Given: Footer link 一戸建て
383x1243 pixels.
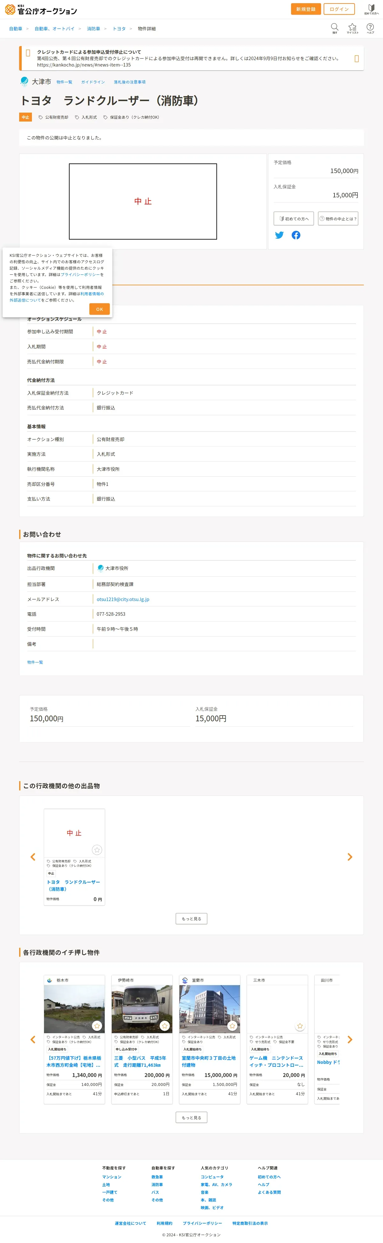Looking at the screenshot, I should coord(110,1192).
